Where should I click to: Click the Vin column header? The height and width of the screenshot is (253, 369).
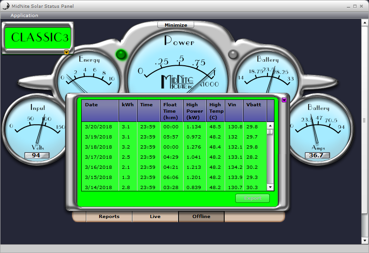234,111
